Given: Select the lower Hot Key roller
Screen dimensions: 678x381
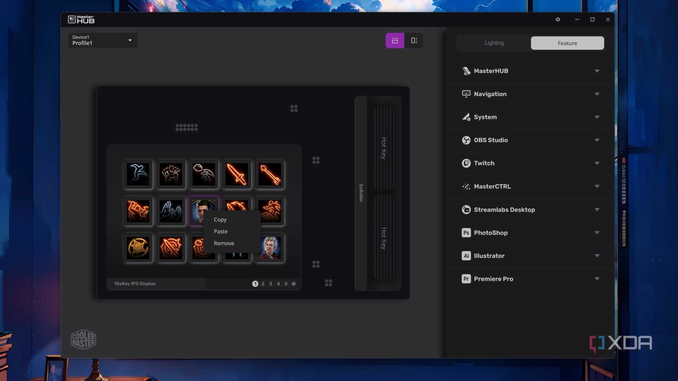Looking at the screenshot, I should [x=384, y=238].
